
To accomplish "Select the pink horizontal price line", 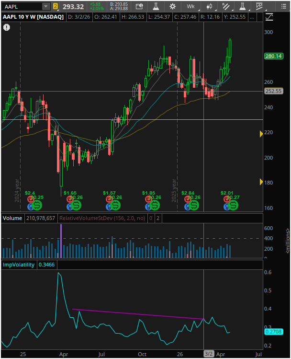I will [132, 119].
